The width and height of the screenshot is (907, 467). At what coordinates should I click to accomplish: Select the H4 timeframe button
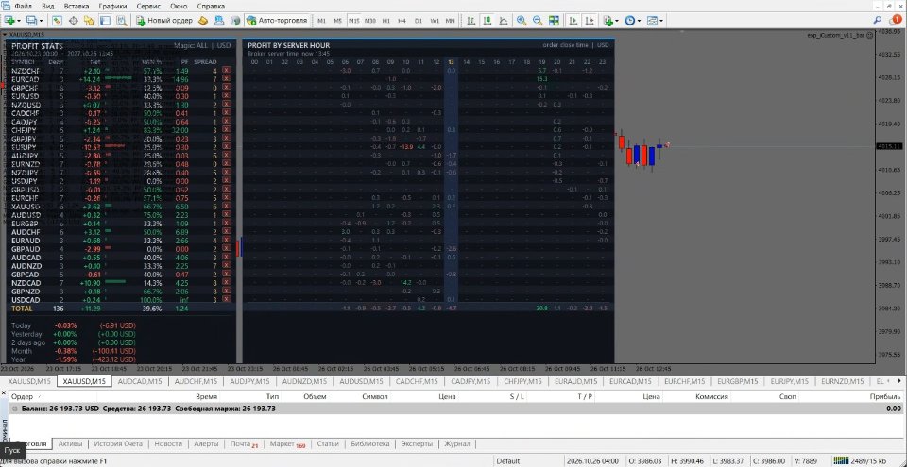[x=402, y=20]
